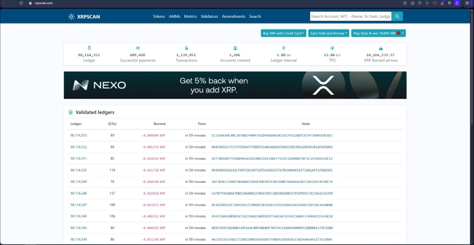Click the TPS gauge icon

coord(332,48)
